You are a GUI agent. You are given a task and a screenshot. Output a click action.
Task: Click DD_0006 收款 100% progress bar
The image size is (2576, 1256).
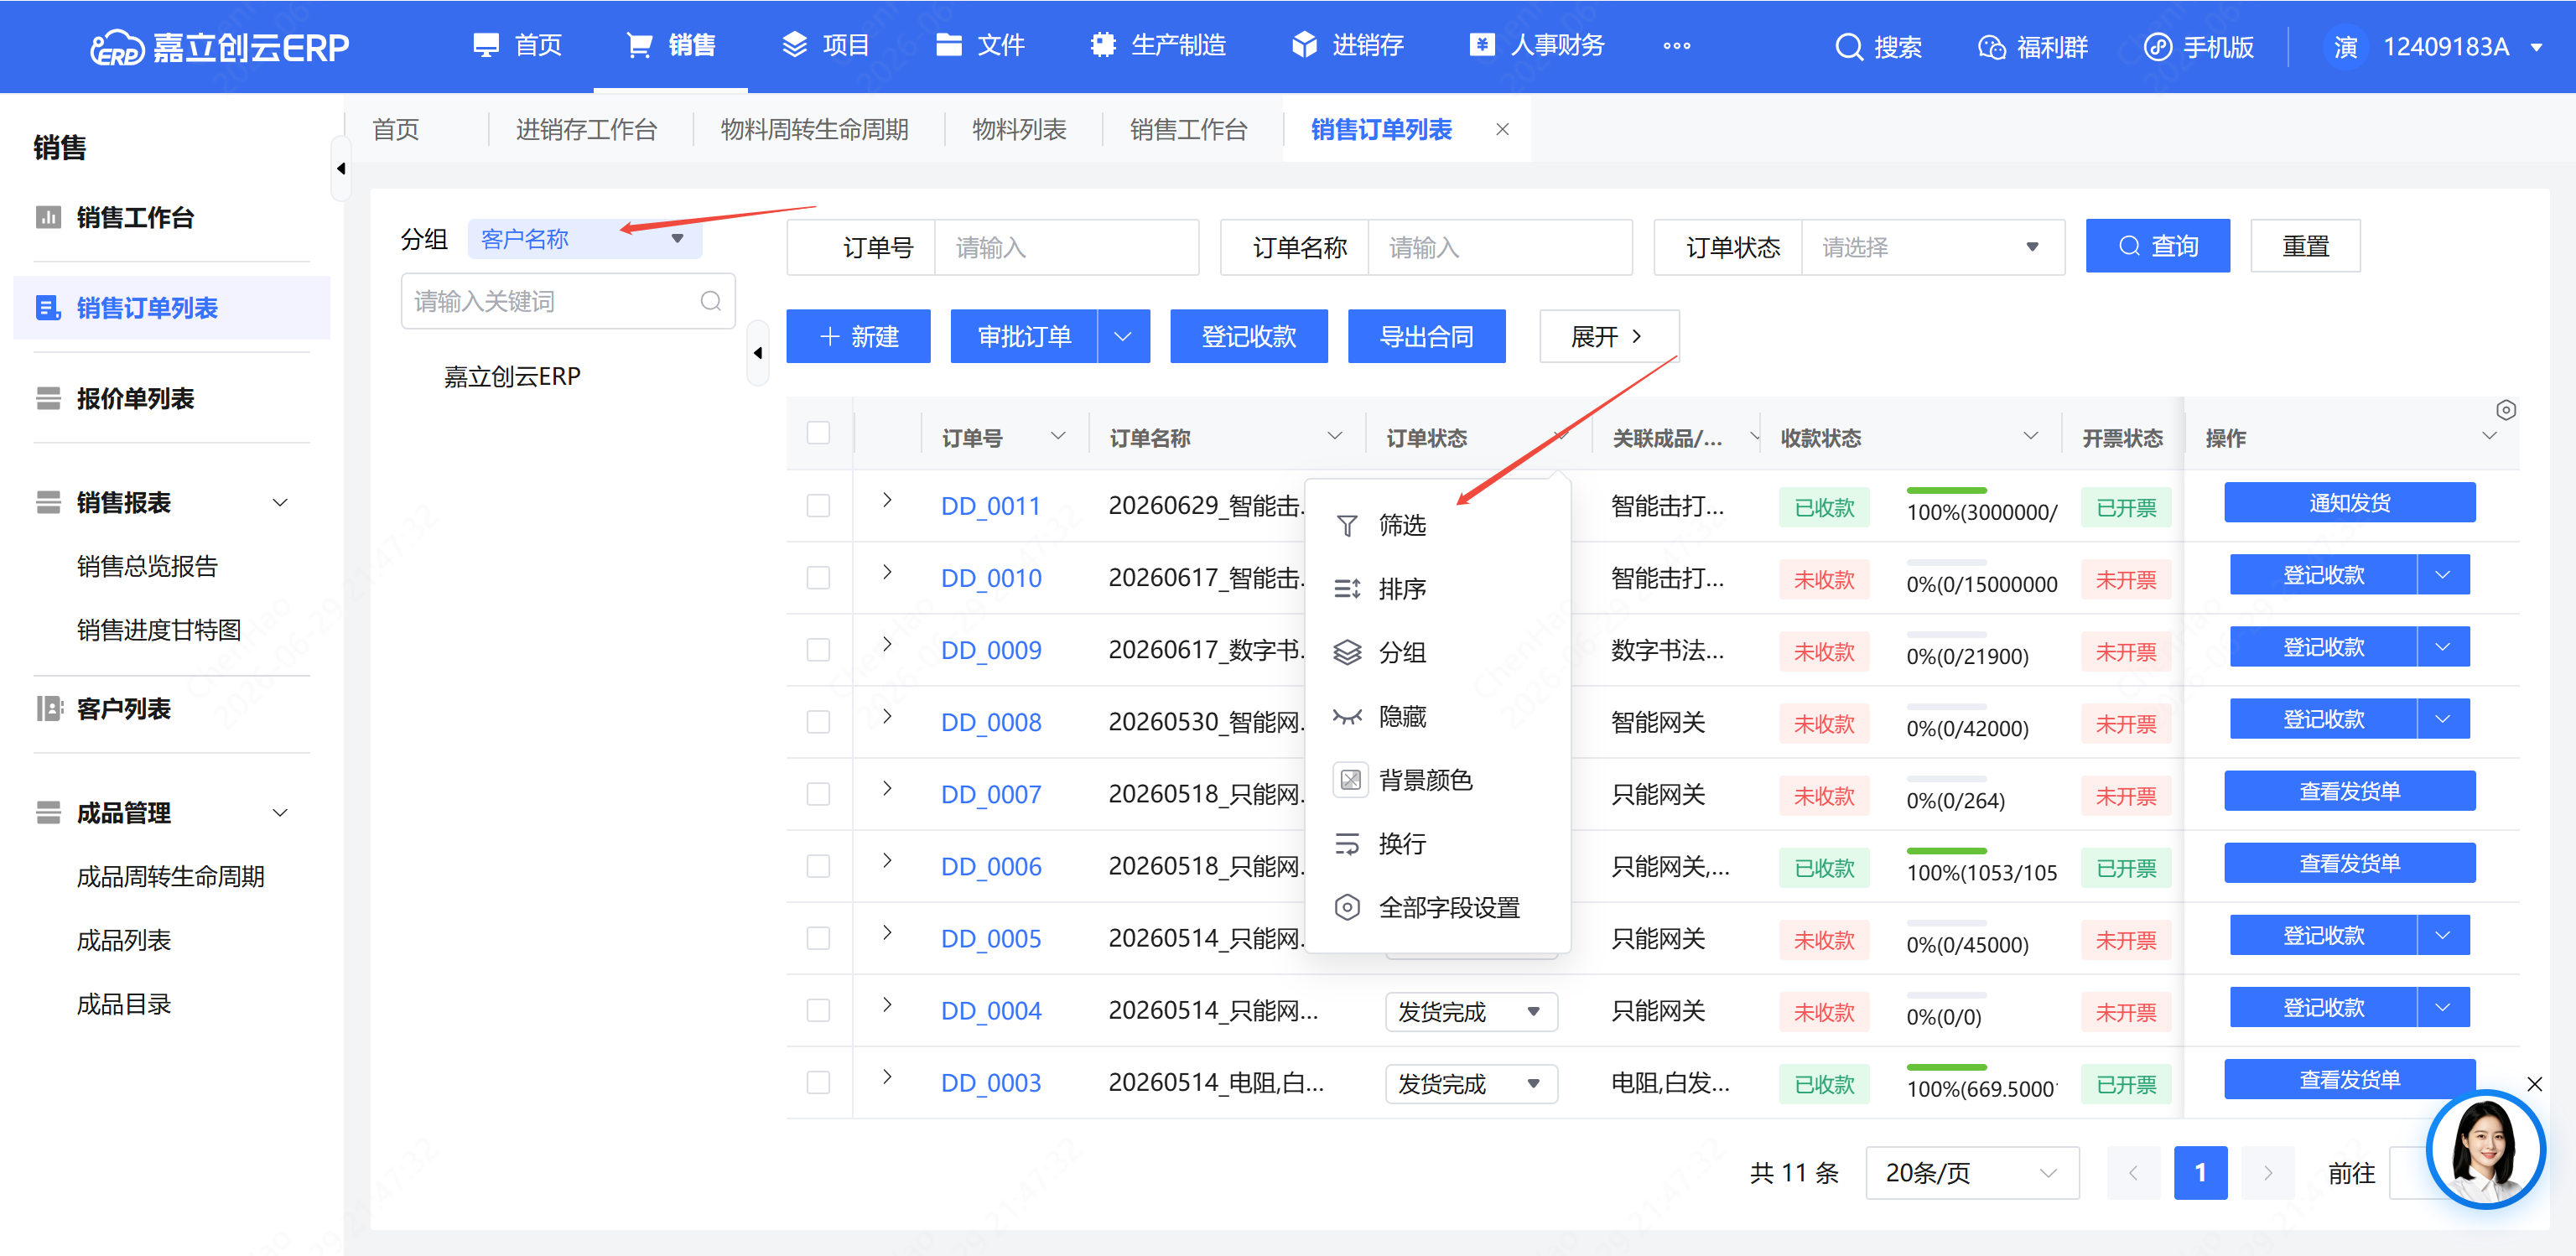(x=1945, y=850)
